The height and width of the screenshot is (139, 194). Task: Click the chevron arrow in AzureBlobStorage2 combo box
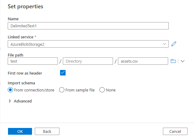point(164,44)
